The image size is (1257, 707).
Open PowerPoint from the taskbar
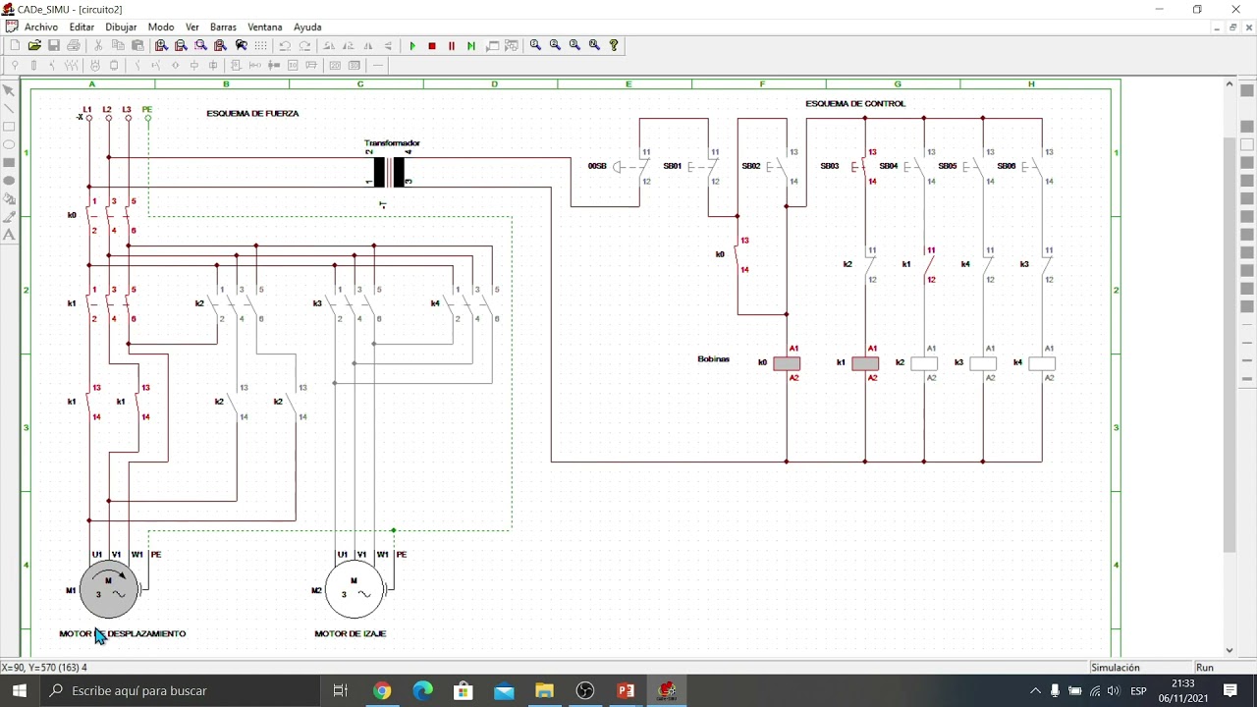626,690
